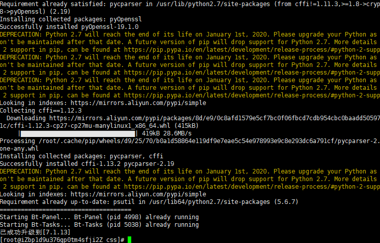This screenshot has width=380, height=243.
Task: Click the line 'Successfully installed pyOpenssl-19.1.0'
Action: tap(69, 27)
